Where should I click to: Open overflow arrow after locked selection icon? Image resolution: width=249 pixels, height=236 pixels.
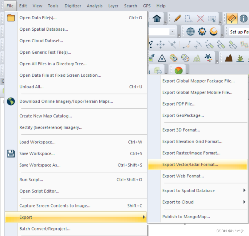[x=220, y=23]
